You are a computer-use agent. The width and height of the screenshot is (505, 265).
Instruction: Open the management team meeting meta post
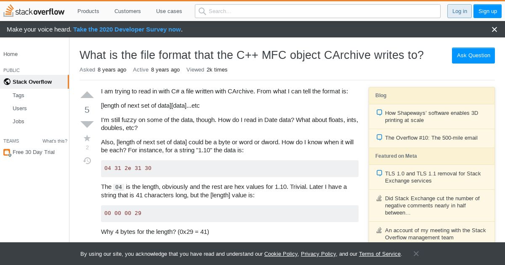pyautogui.click(x=435, y=234)
